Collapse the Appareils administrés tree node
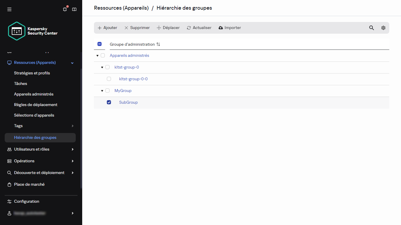 (97, 56)
